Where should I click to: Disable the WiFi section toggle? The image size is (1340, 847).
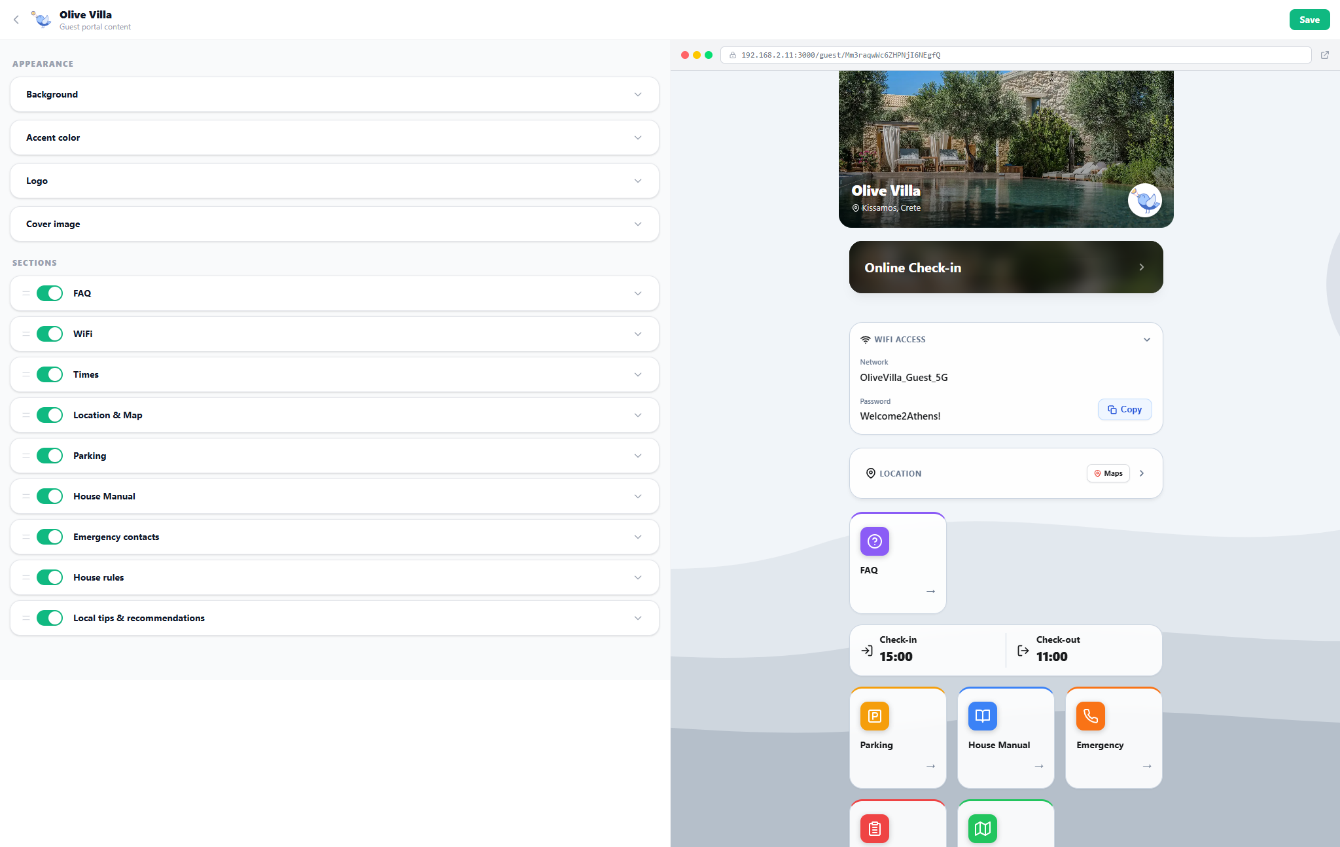click(x=50, y=334)
